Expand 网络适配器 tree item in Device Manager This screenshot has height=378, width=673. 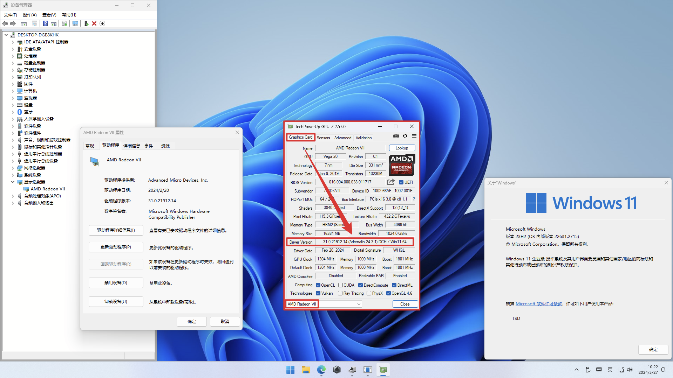point(13,168)
